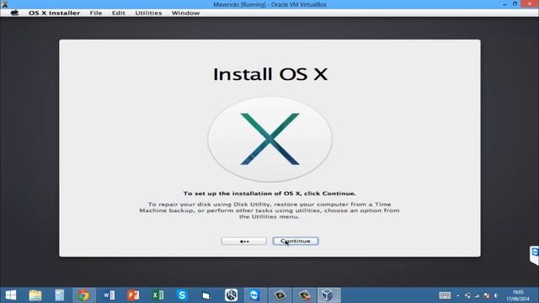Click the document icon next to File Explorer
This screenshot has width=539, height=303.
pos(60,295)
